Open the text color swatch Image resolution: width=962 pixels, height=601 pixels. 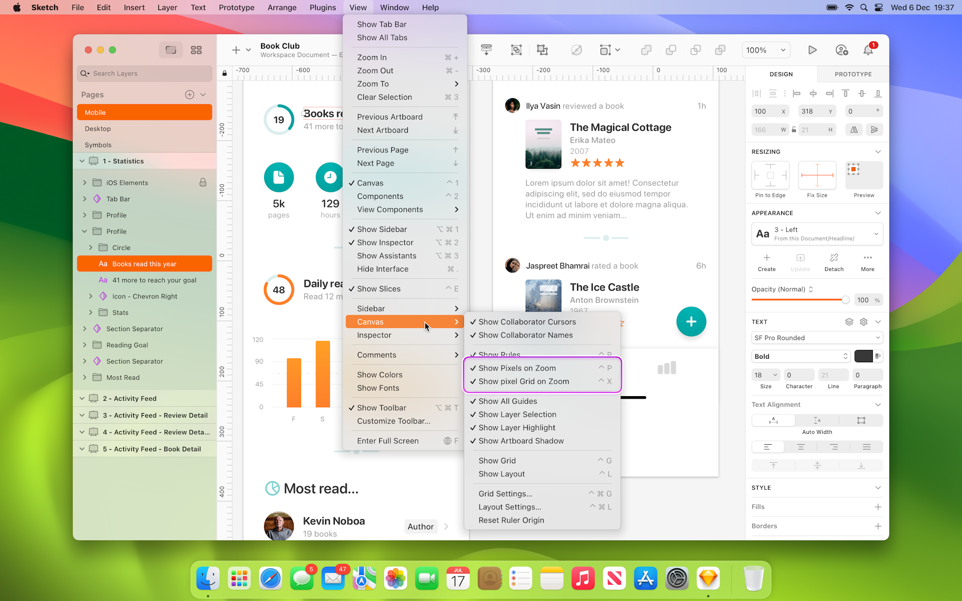click(863, 357)
